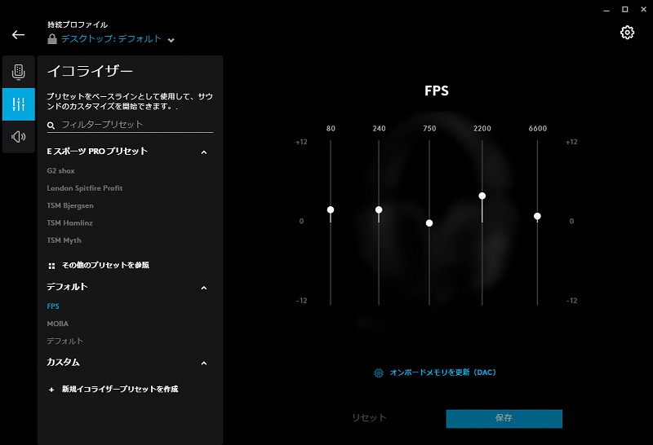Click the リセット reset button
This screenshot has height=445, width=653.
click(369, 417)
